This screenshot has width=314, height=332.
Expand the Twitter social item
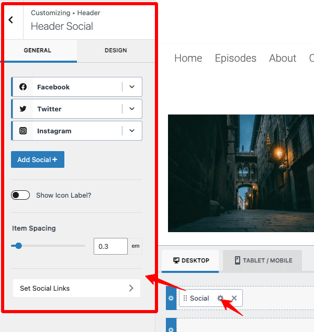pos(132,109)
